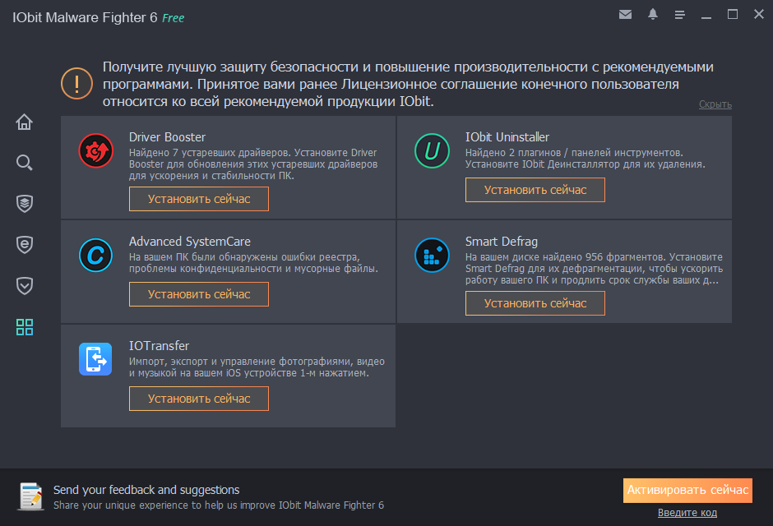Screen dimensions: 773x526
Task: Click the green Free edition label
Action: (x=173, y=18)
